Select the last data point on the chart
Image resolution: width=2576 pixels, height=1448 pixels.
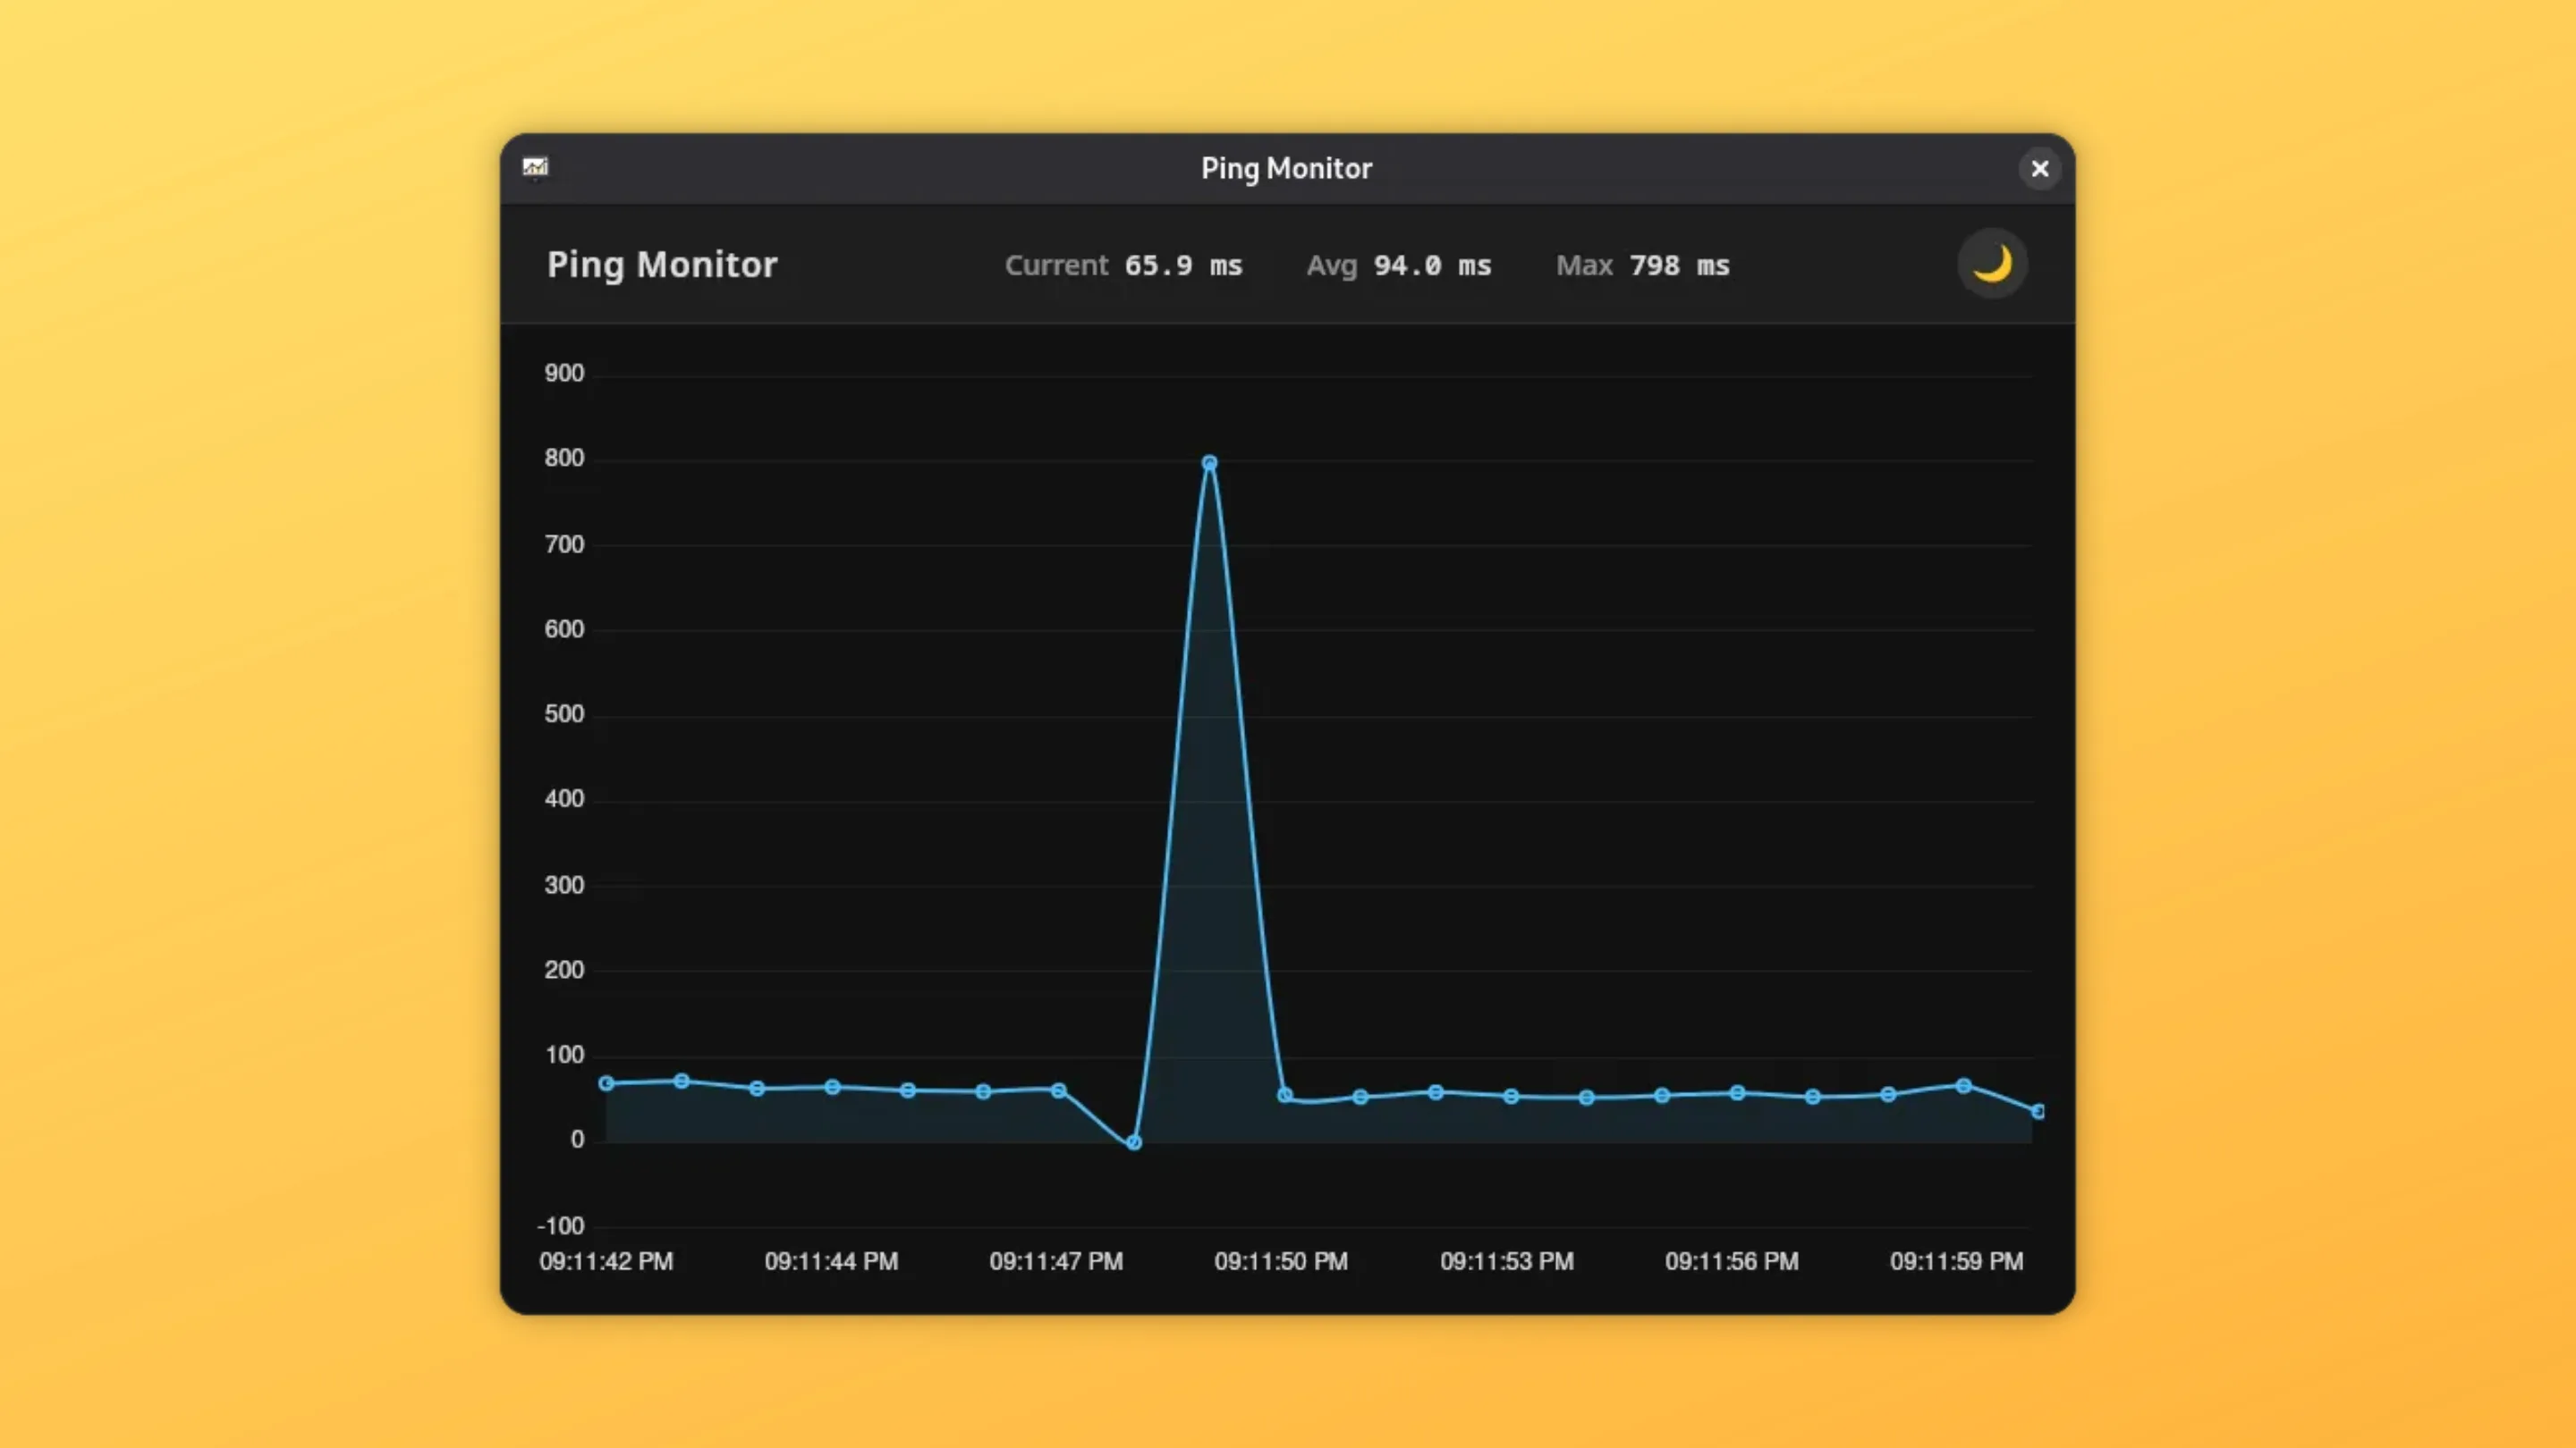(x=2037, y=1110)
